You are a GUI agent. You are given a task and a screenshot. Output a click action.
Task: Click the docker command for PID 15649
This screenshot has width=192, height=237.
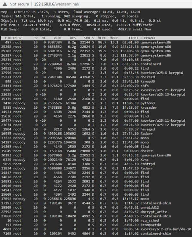[147, 151]
